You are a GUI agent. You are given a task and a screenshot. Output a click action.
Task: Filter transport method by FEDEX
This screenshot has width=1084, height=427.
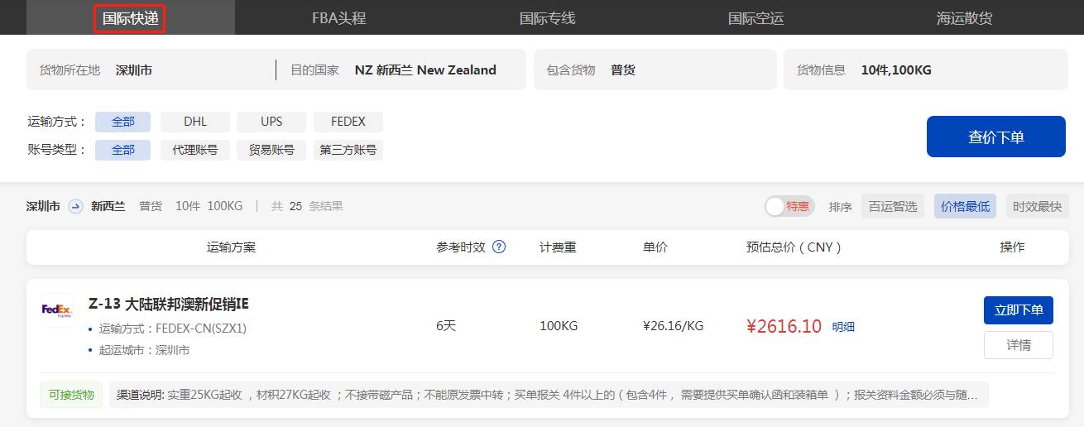coord(348,122)
